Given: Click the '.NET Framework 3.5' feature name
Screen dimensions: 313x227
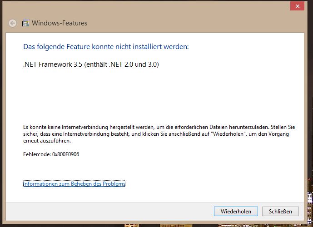Looking at the screenshot, I should [53, 64].
